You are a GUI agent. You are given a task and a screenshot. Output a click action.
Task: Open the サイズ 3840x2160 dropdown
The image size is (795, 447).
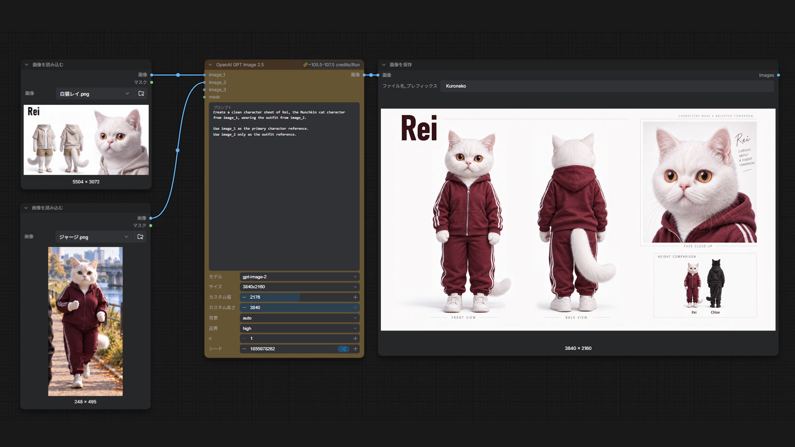click(299, 287)
